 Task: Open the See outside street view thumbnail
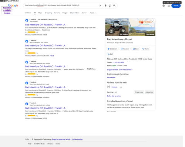[x=142, y=32]
